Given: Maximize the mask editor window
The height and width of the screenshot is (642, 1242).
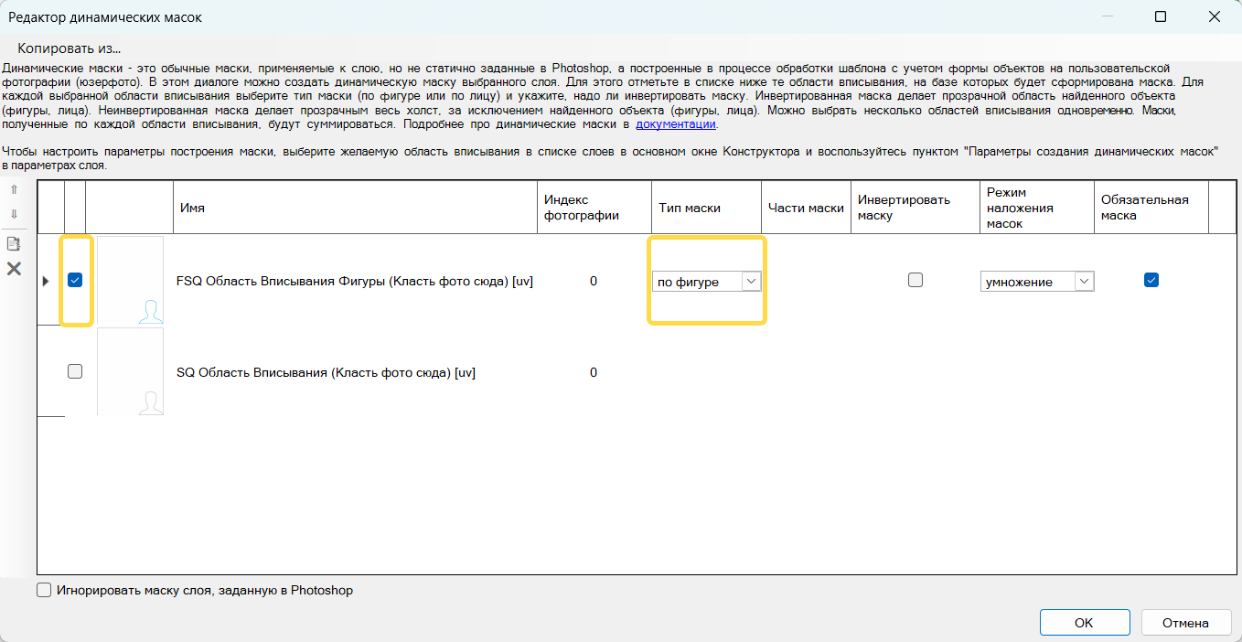Looking at the screenshot, I should [1161, 16].
